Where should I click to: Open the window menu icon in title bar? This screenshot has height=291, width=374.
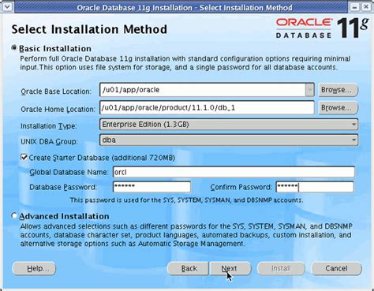tap(7, 7)
